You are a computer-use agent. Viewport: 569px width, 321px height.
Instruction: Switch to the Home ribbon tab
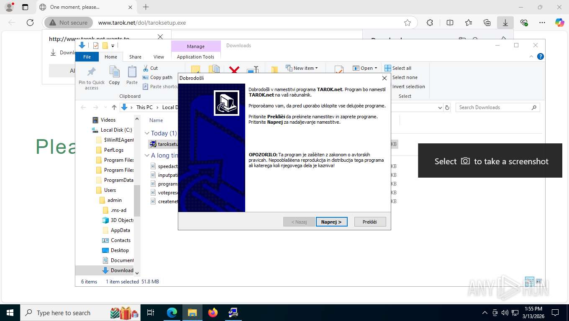tap(111, 57)
